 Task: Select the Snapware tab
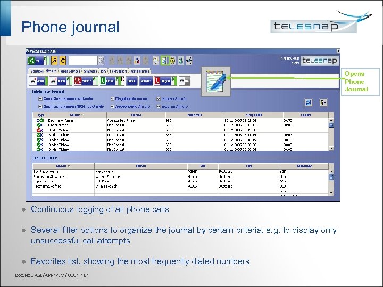[x=90, y=71]
